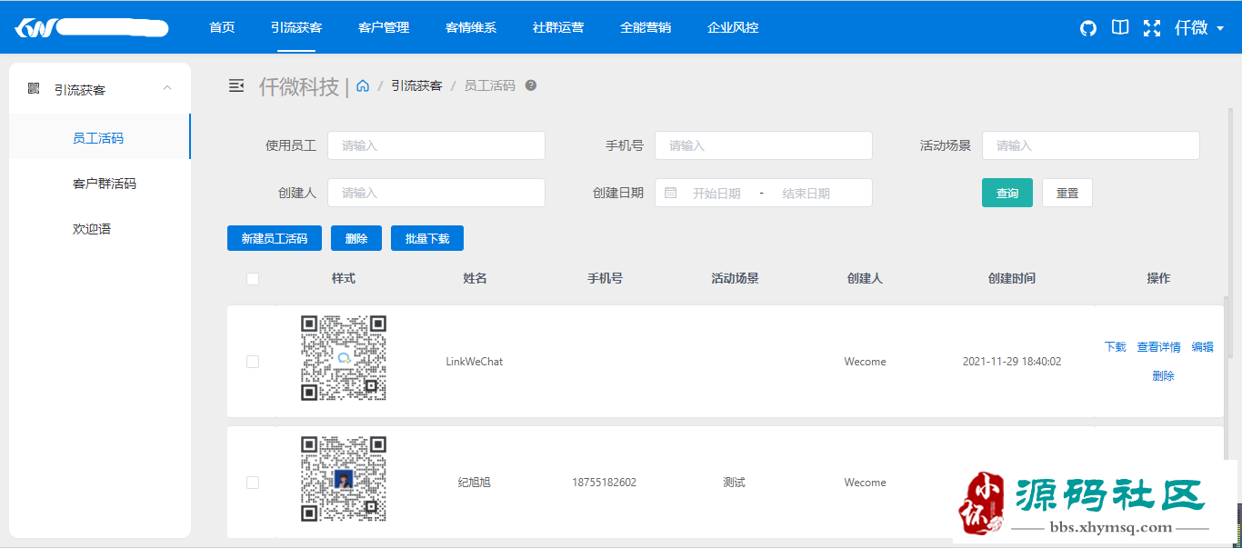Open the 客户管理 top menu
This screenshot has height=548, width=1242.
[x=384, y=27]
